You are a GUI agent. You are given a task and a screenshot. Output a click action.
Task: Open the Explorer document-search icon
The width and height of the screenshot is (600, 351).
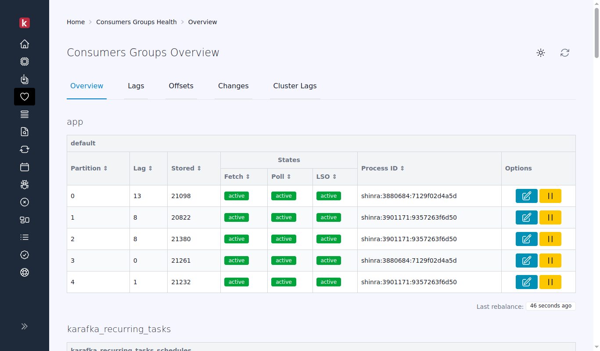(25, 132)
